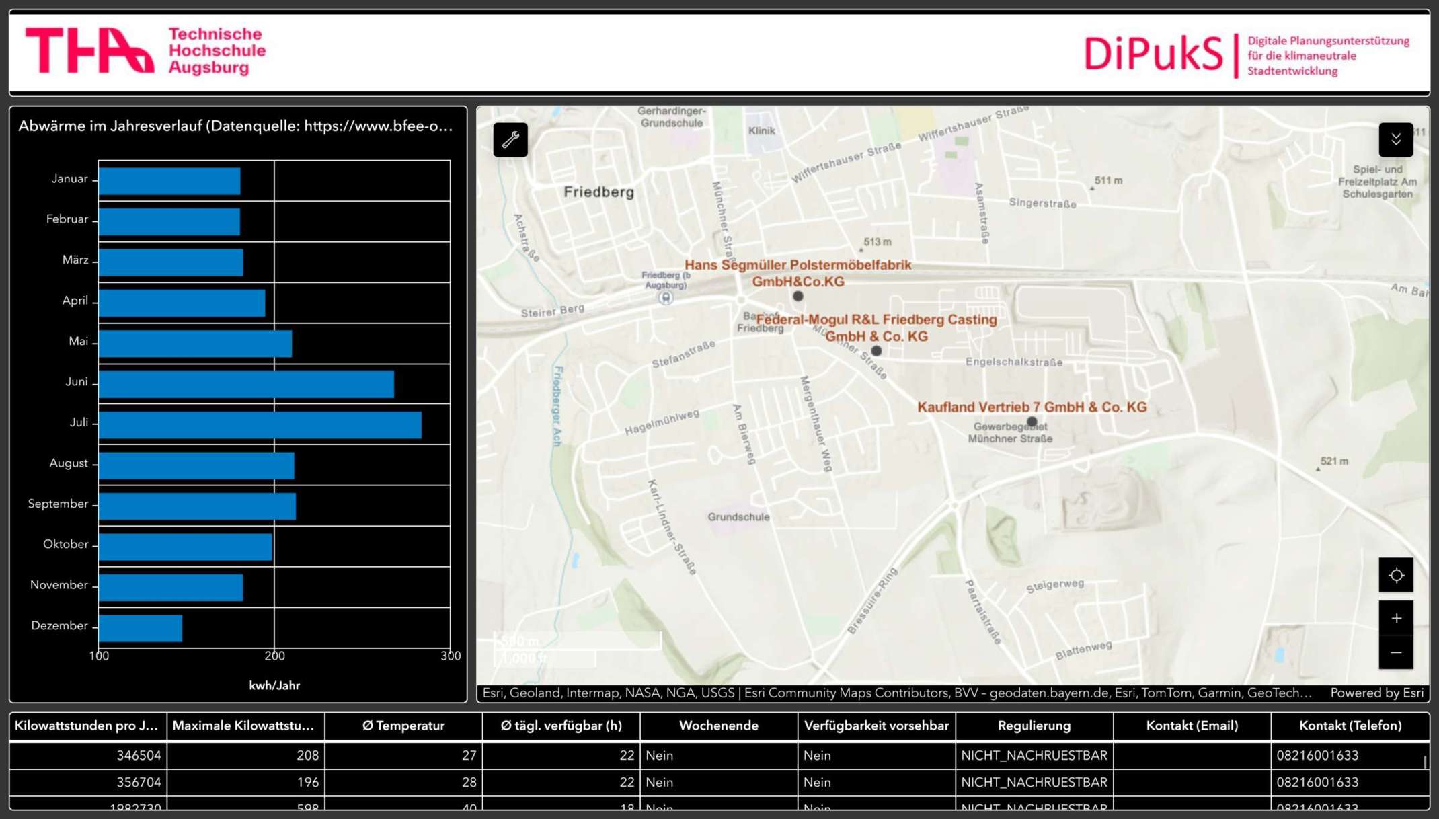Select the Juli bar in chart

tap(260, 425)
